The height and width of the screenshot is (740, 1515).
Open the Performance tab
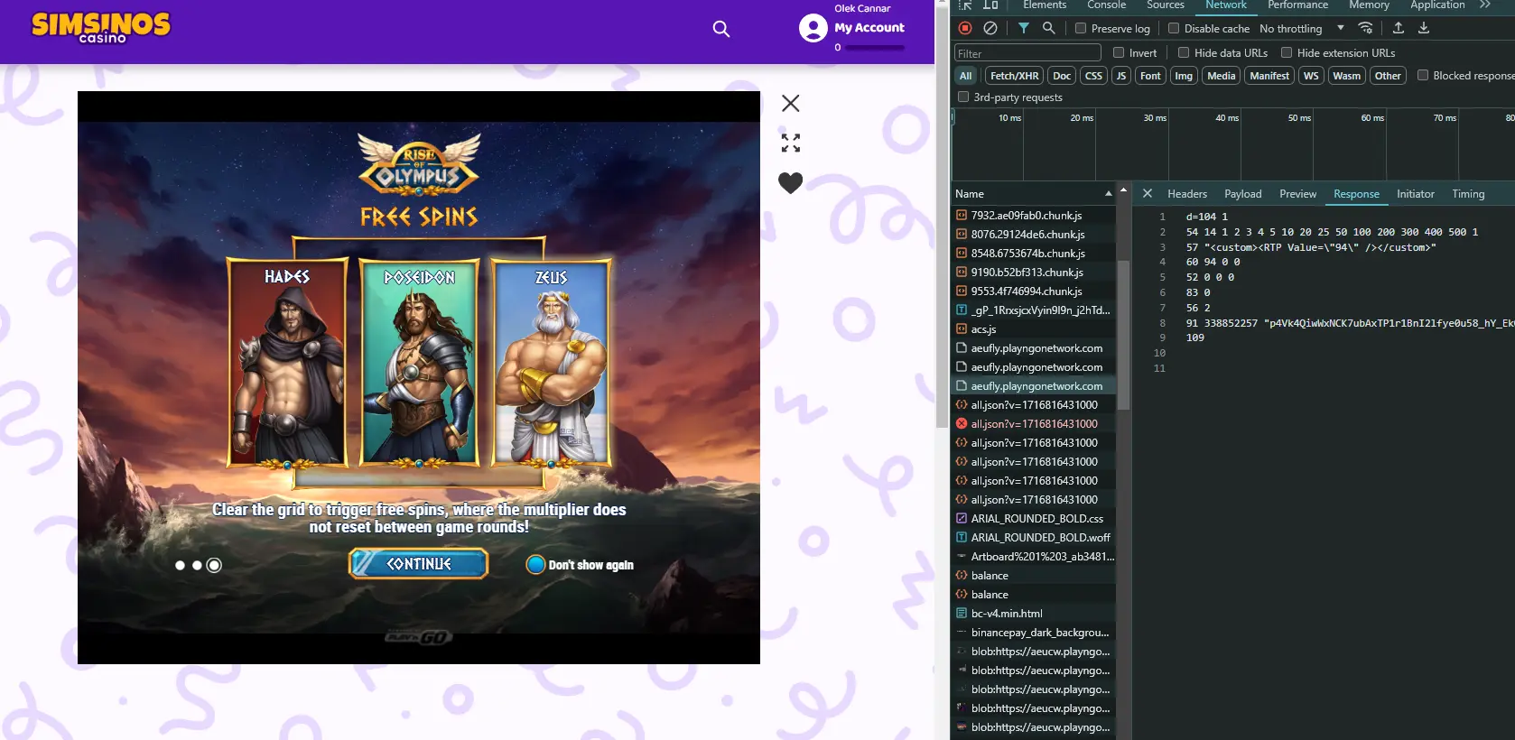1297,5
